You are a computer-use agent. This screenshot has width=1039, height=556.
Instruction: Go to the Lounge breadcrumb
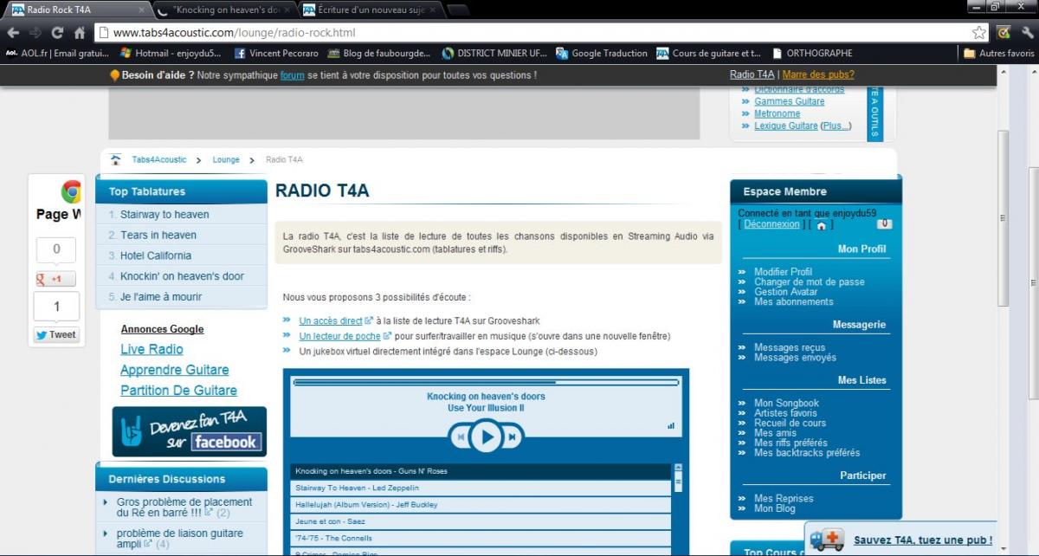tap(226, 160)
